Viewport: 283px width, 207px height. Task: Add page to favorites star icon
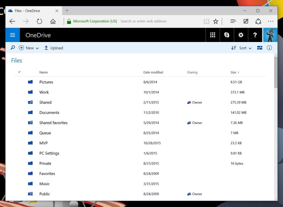point(216,21)
